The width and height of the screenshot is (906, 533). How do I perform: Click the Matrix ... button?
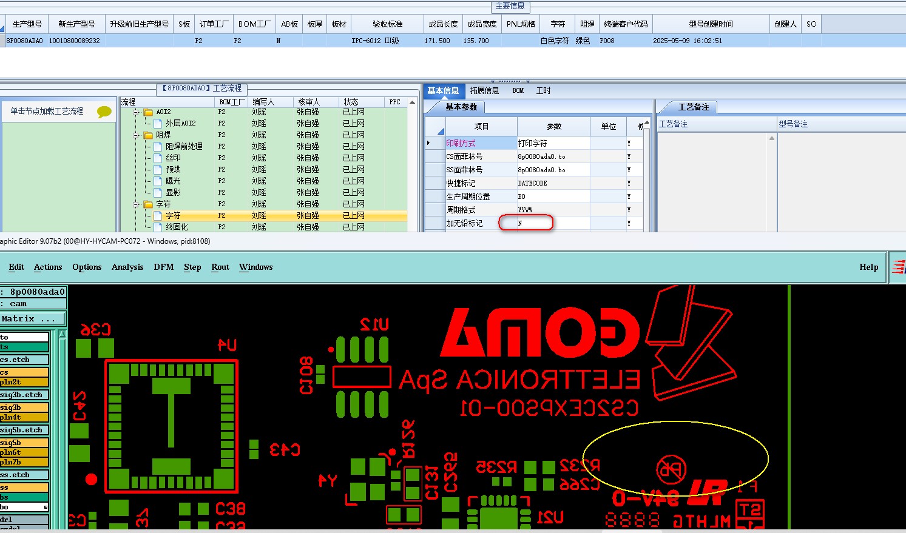point(33,318)
